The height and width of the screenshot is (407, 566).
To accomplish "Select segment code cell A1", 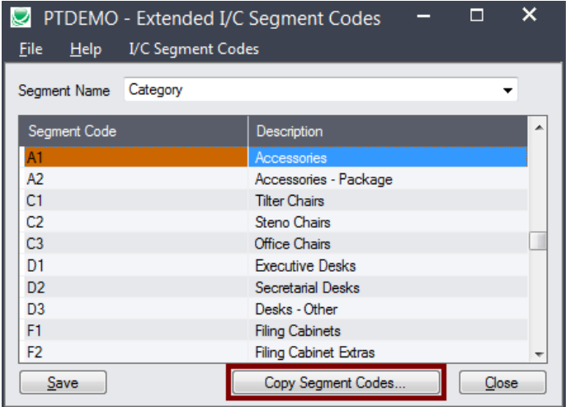I will click(x=136, y=158).
